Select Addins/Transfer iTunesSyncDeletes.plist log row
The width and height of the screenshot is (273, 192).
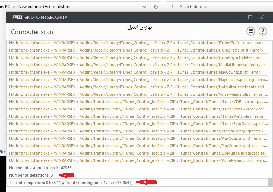click(x=136, y=124)
